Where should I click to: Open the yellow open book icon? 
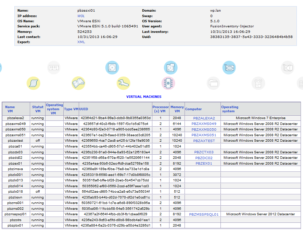pos(78,83)
